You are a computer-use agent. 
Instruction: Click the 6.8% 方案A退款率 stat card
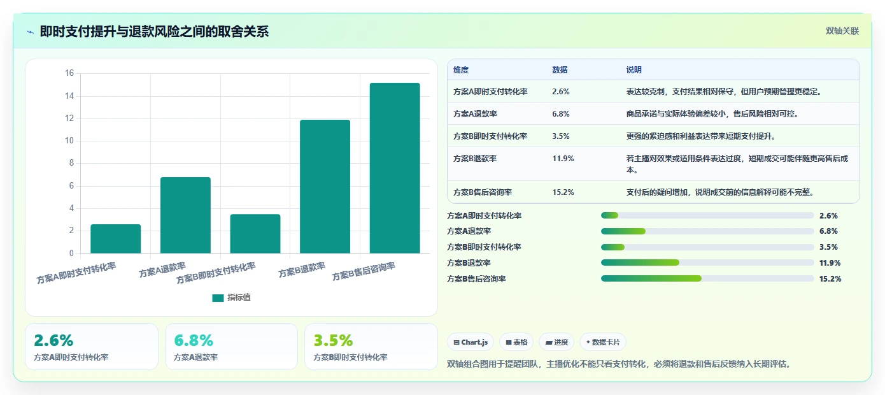pos(231,347)
